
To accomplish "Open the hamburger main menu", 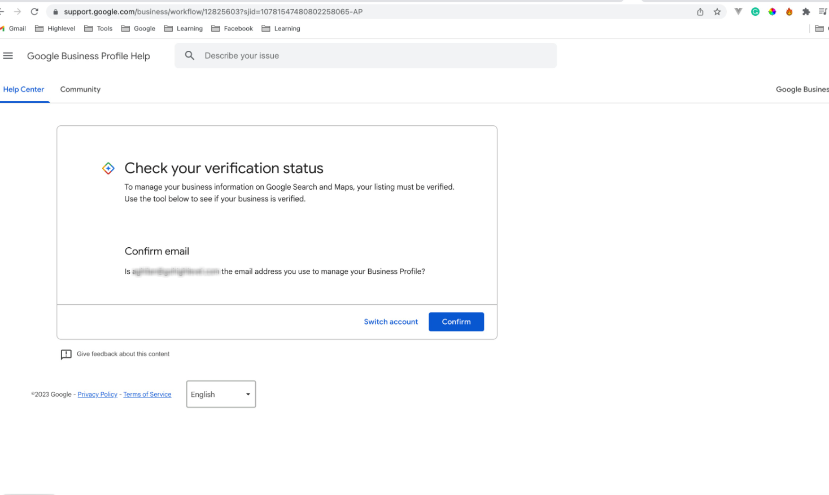I will 8,55.
